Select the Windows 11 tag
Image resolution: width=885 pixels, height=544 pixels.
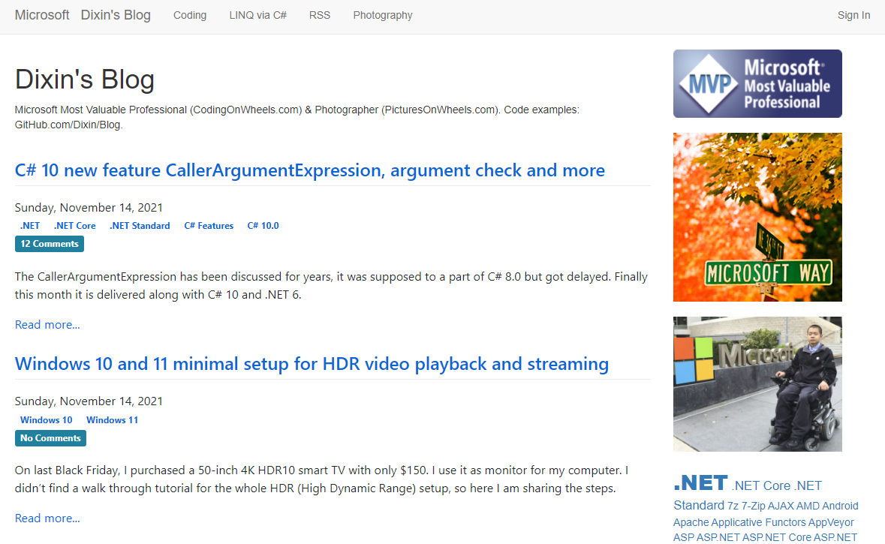[113, 420]
